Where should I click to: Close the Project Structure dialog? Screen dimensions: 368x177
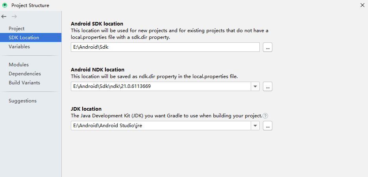point(362,5)
